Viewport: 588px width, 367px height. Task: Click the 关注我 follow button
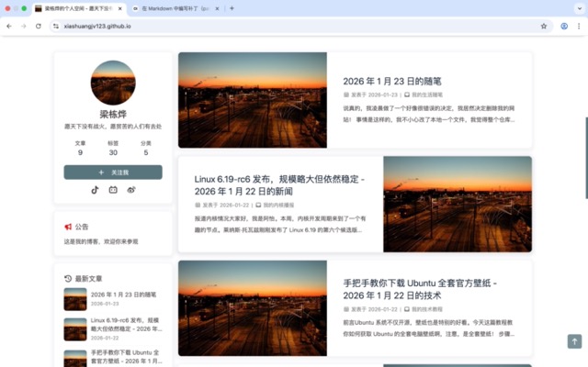(113, 172)
